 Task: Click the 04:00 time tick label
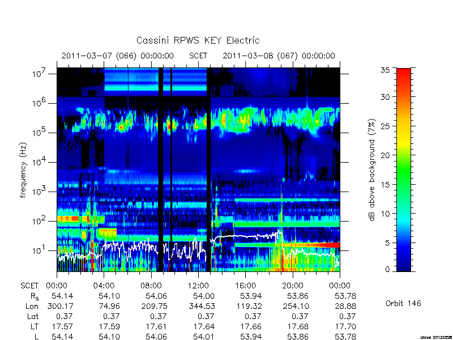click(104, 286)
